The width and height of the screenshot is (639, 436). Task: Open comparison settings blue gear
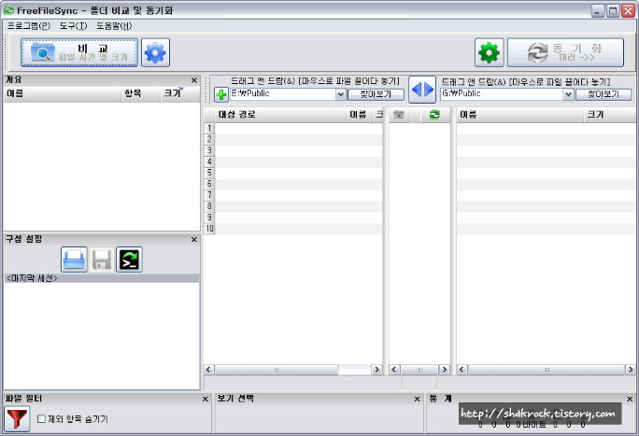tap(155, 52)
